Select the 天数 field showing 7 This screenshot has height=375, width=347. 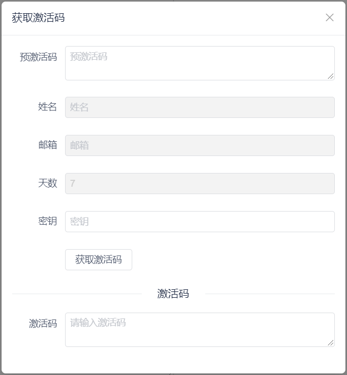click(199, 183)
